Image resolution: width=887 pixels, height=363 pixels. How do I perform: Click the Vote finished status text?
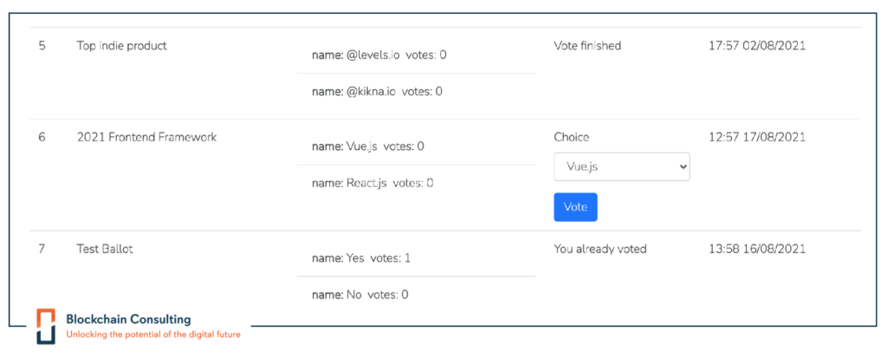[x=587, y=46]
